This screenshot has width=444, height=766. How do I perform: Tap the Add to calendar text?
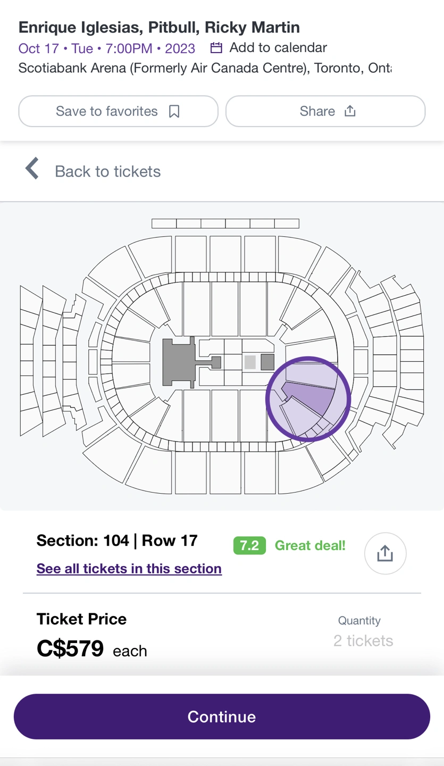click(x=278, y=48)
